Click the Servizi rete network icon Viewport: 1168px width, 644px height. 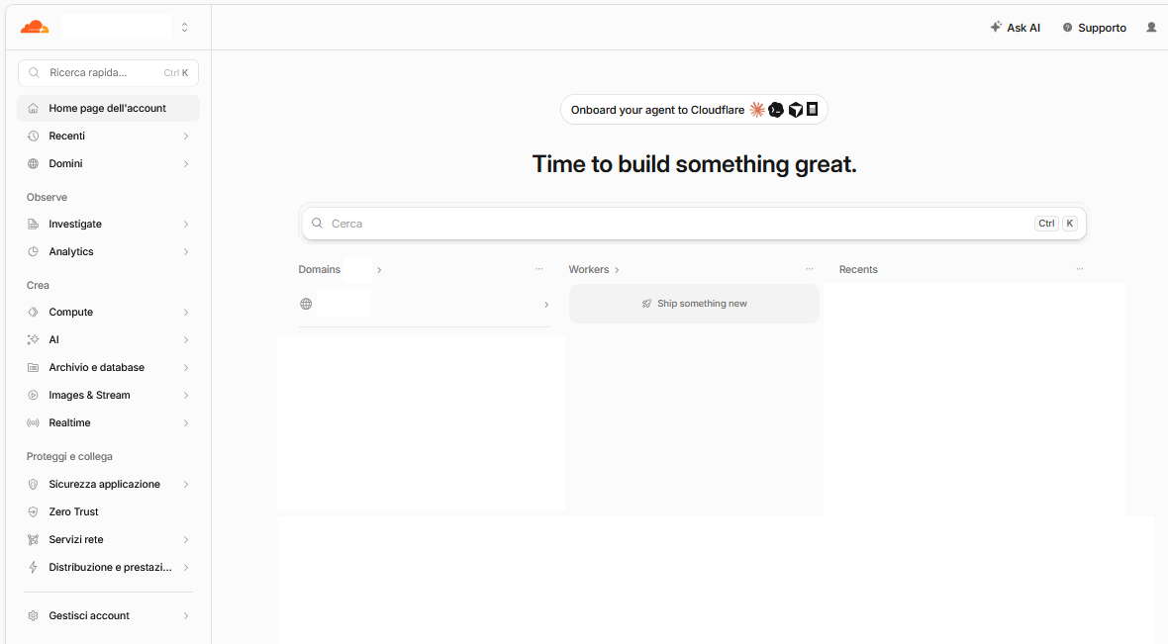coord(33,540)
